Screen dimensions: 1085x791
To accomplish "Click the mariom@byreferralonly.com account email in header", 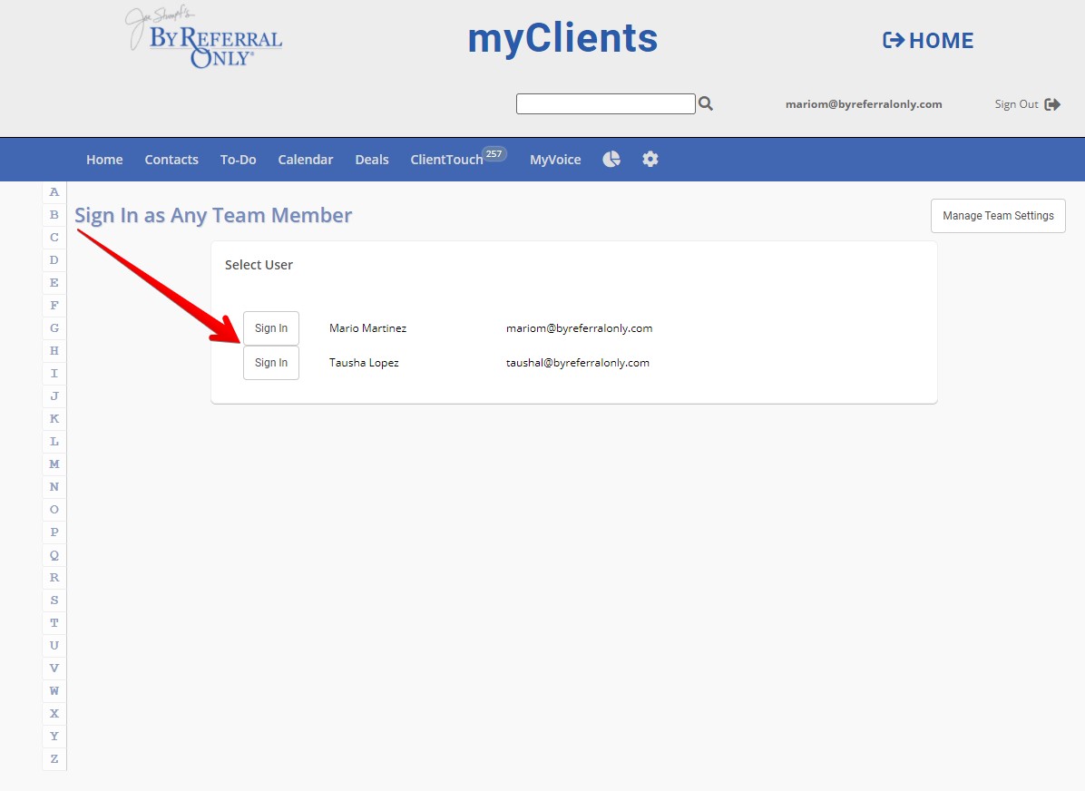I will tap(864, 104).
